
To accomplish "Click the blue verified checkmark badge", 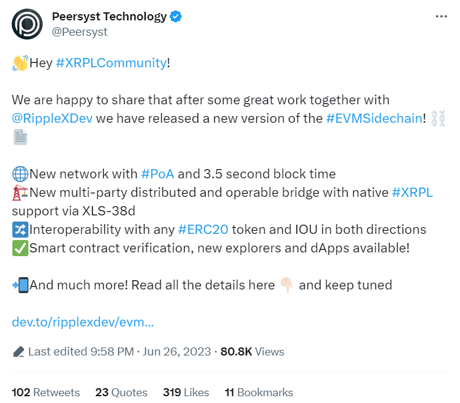I will (176, 17).
